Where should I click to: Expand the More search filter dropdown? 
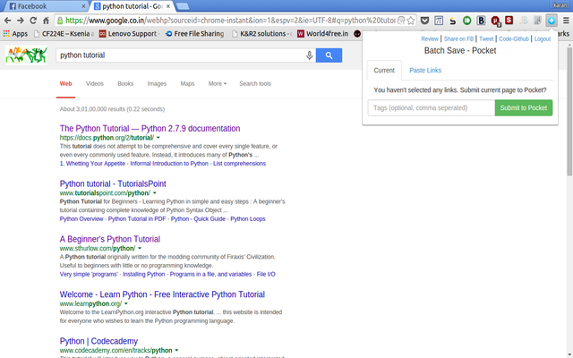(218, 83)
